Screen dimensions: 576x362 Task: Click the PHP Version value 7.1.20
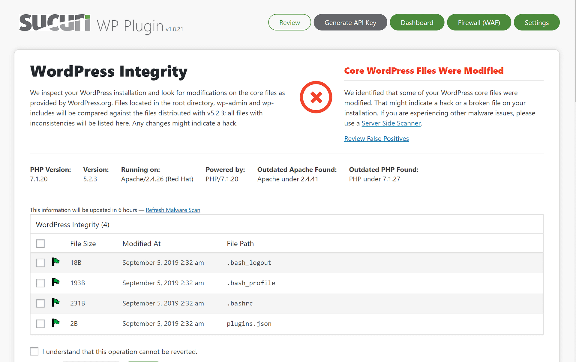(39, 179)
